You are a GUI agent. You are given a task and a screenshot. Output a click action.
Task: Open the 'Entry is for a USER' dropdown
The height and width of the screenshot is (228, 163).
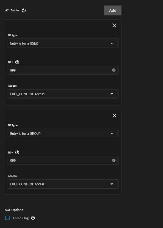63,43
